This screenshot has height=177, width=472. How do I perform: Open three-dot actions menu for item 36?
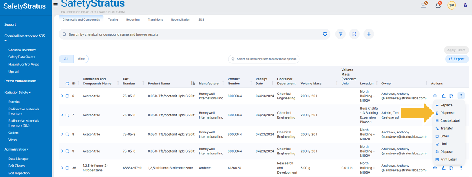[461, 168]
